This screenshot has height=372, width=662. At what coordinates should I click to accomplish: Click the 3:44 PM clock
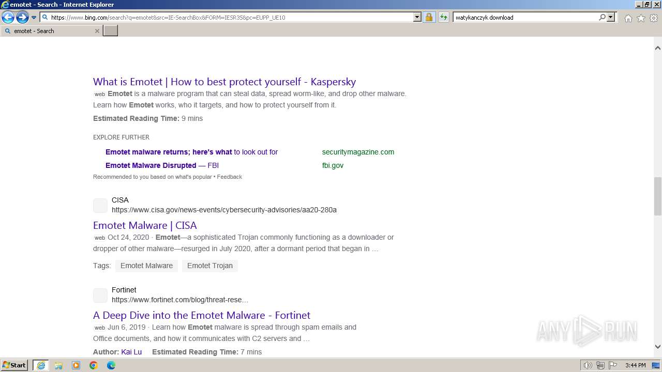(636, 365)
